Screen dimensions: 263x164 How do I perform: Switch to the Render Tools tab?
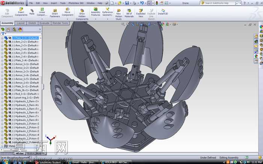tap(60, 23)
